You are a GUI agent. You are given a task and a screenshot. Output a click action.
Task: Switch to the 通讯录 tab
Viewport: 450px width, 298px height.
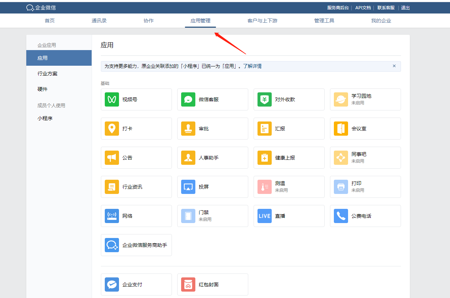point(99,21)
